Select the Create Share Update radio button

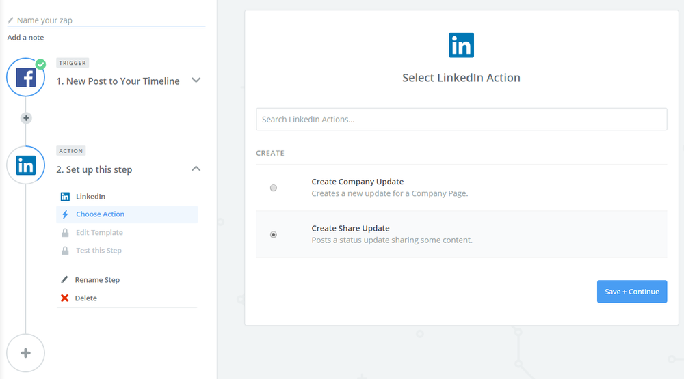(x=274, y=234)
